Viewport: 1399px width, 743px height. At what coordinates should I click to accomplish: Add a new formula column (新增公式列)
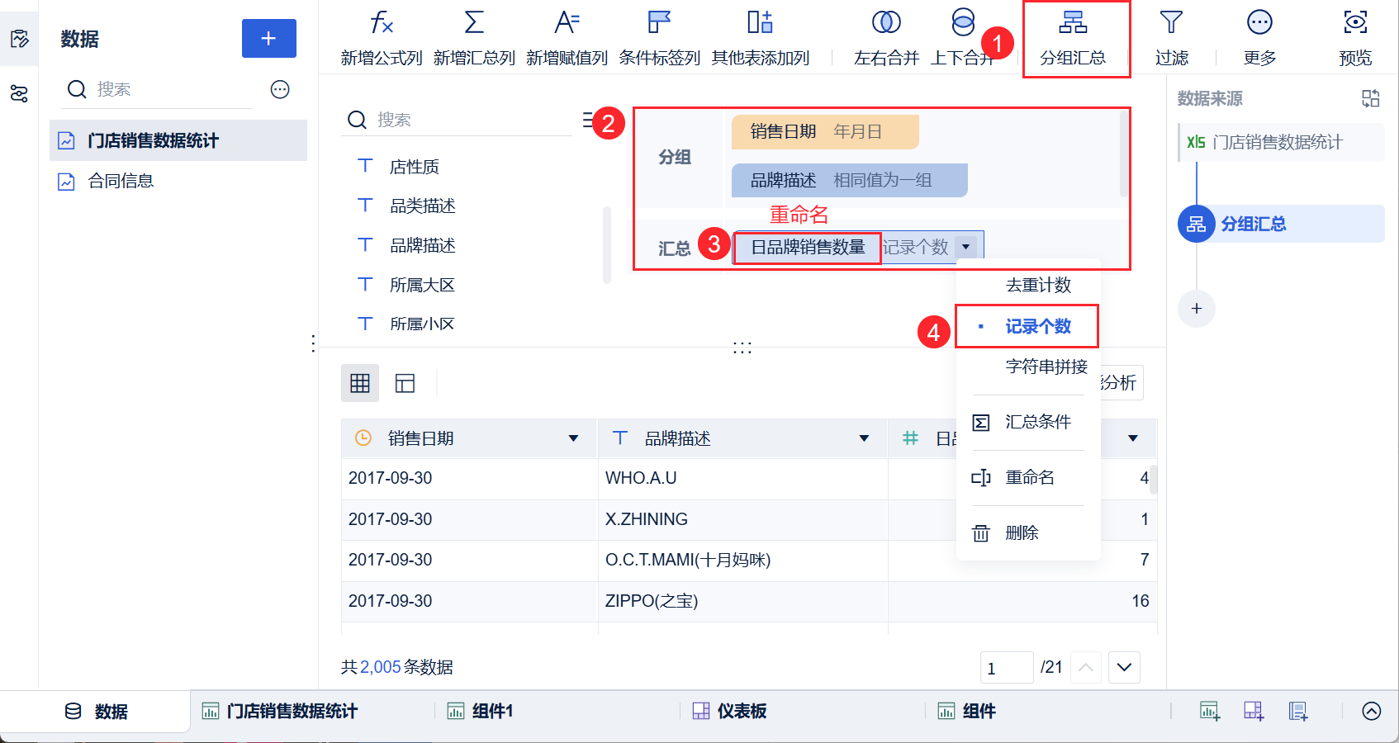pyautogui.click(x=382, y=37)
